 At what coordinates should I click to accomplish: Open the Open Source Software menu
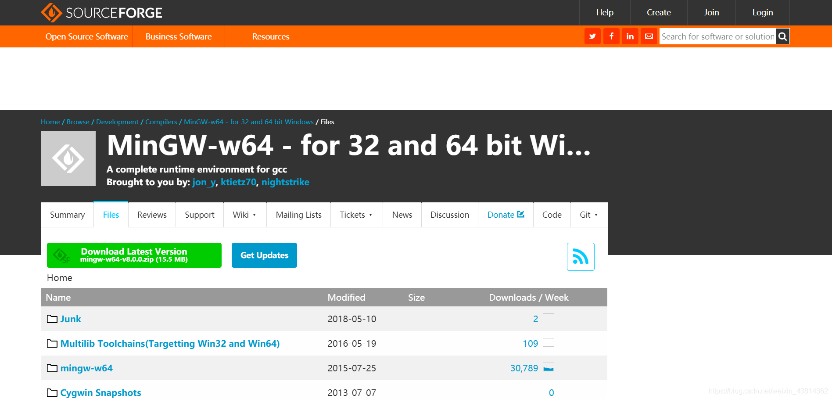pos(87,36)
